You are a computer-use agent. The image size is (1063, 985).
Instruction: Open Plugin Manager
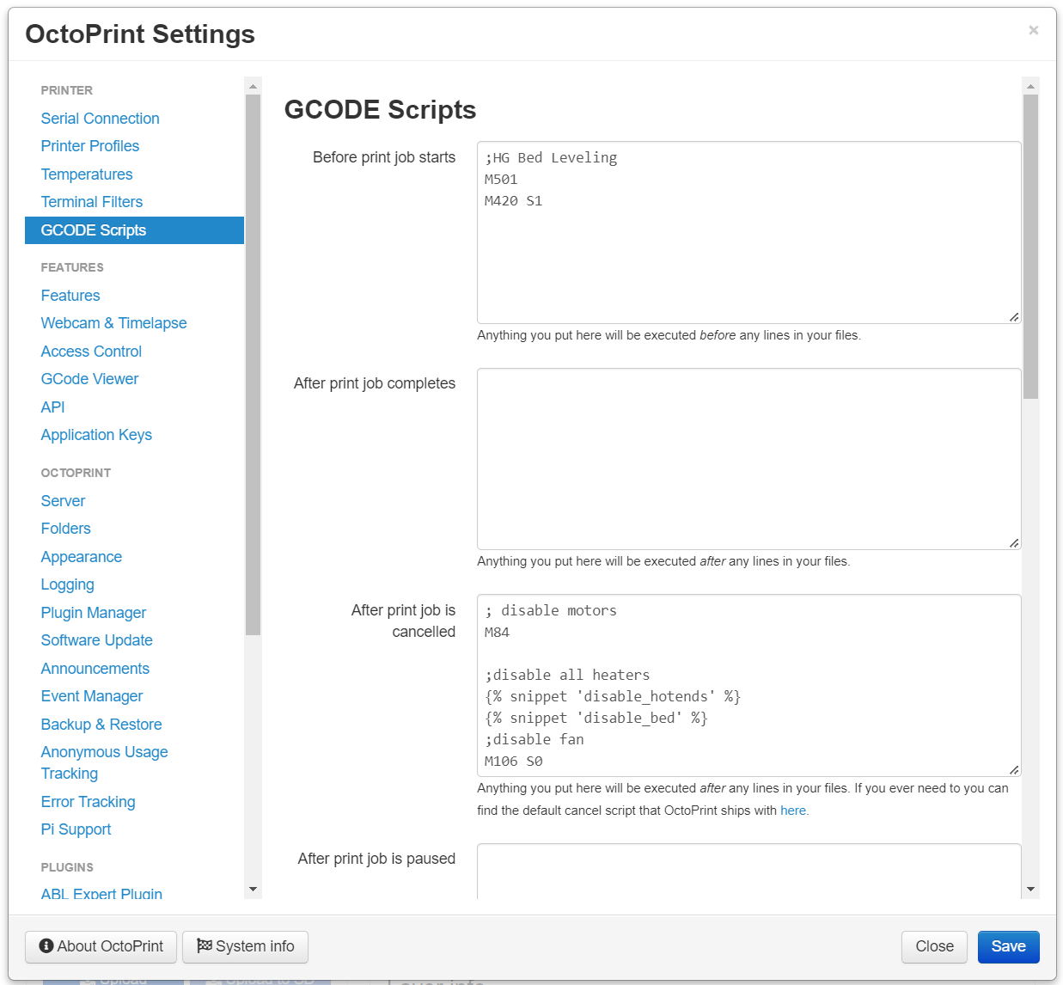click(x=93, y=613)
